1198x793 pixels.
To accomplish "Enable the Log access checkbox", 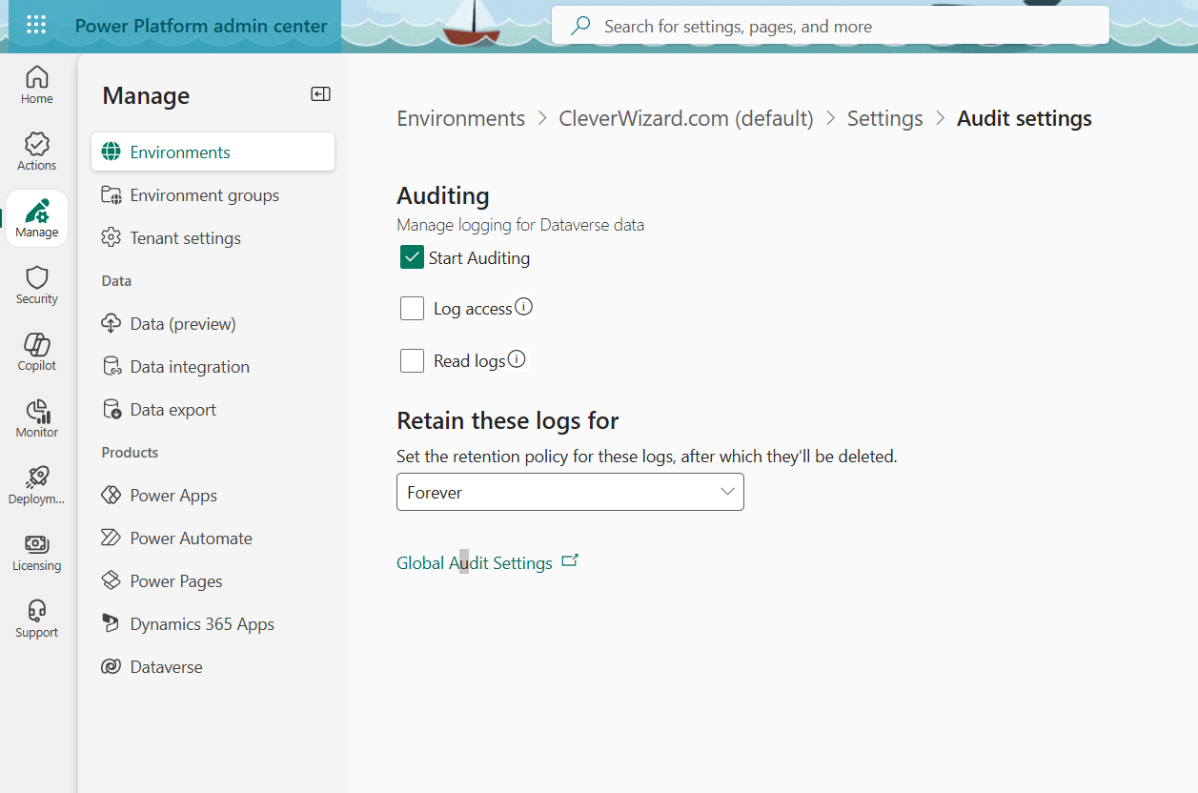I will [x=412, y=309].
